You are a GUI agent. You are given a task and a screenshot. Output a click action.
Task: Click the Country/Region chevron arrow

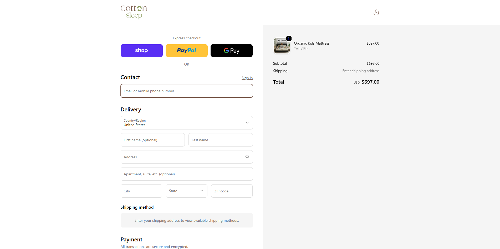[247, 123]
